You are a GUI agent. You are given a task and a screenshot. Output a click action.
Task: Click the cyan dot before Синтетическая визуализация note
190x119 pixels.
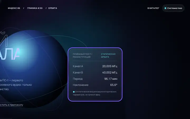(74, 92)
